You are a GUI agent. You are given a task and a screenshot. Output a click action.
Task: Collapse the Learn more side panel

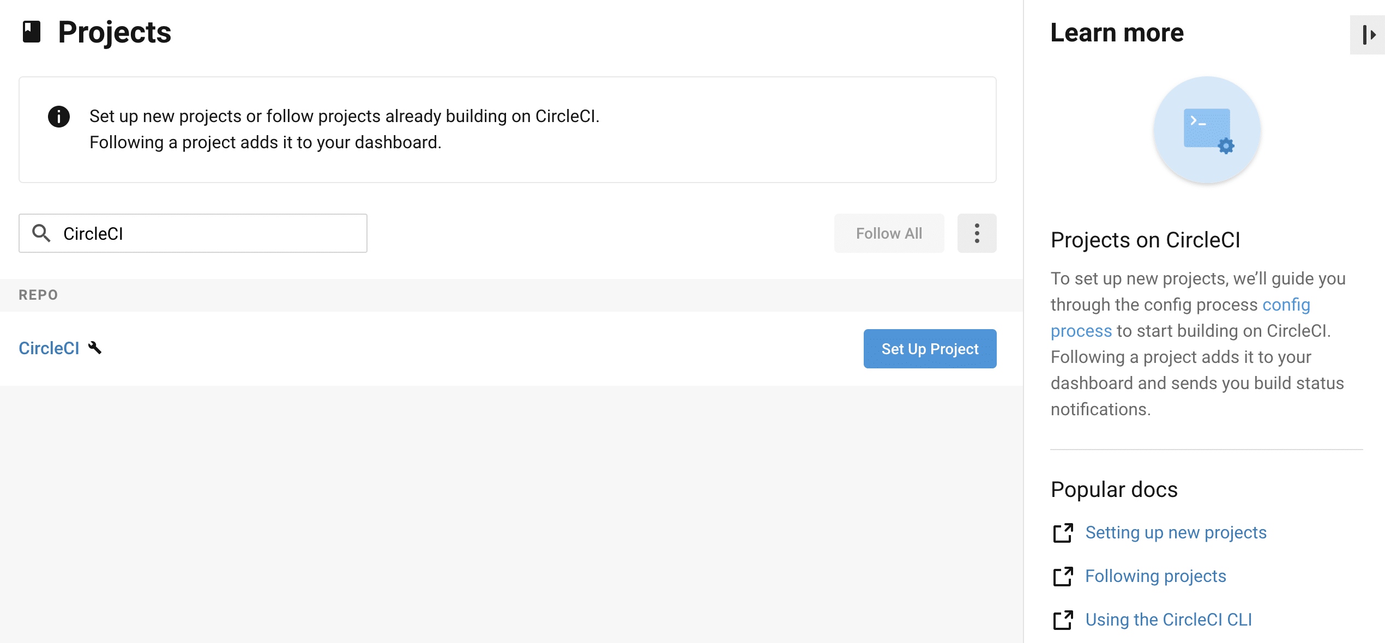pyautogui.click(x=1368, y=35)
